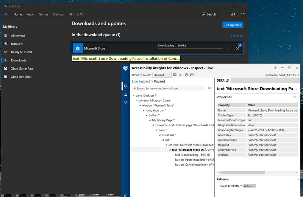Open the Search box in Microsoft Store

pyautogui.click(x=209, y=14)
